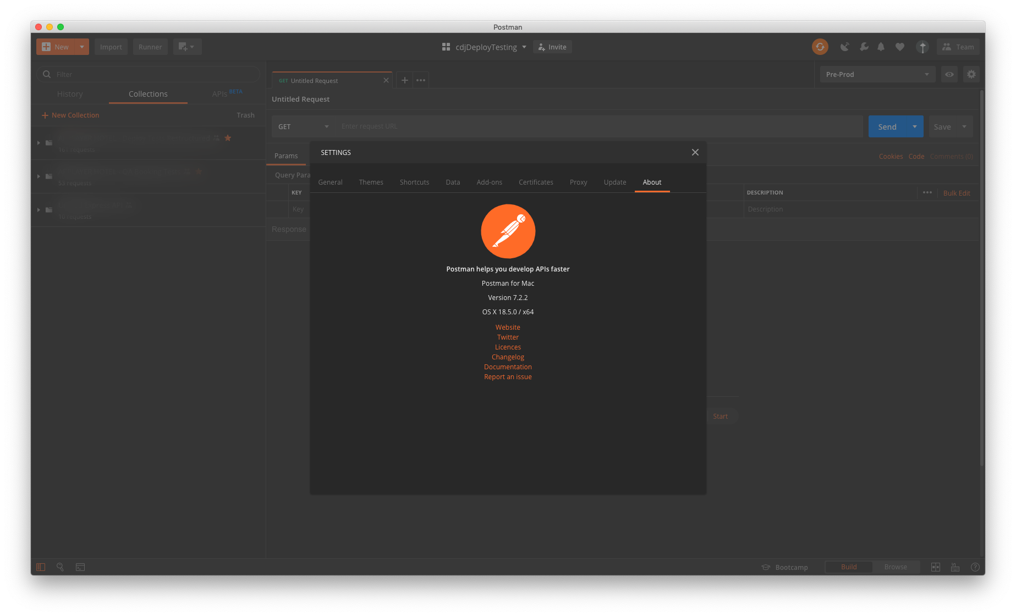Viewport: 1016px width, 616px height.
Task: Toggle the sidebar with the pane icon
Action: click(x=40, y=567)
